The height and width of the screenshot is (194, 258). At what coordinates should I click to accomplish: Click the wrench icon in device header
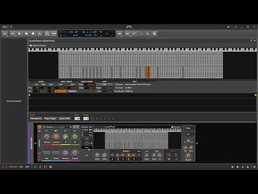(x=71, y=127)
